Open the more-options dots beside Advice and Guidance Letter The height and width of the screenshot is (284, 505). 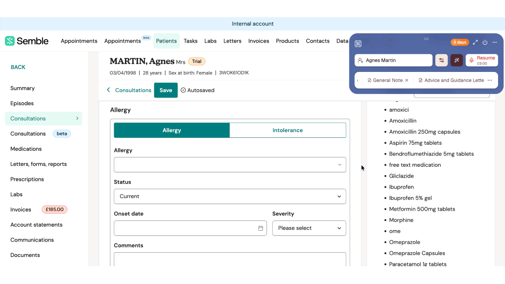point(490,80)
